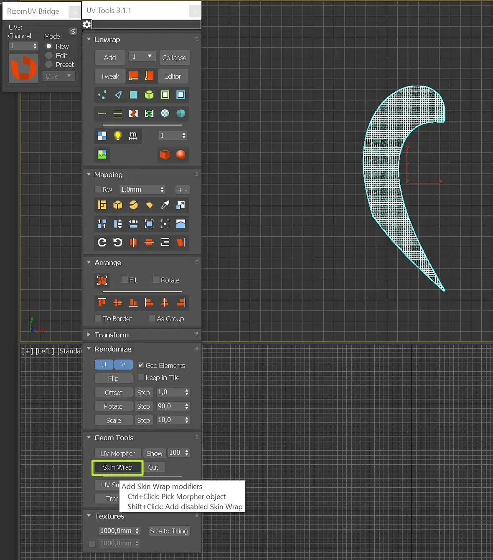Open the unwrap channel dropdown next to Add
Image resolution: width=493 pixels, height=560 pixels.
[x=142, y=56]
